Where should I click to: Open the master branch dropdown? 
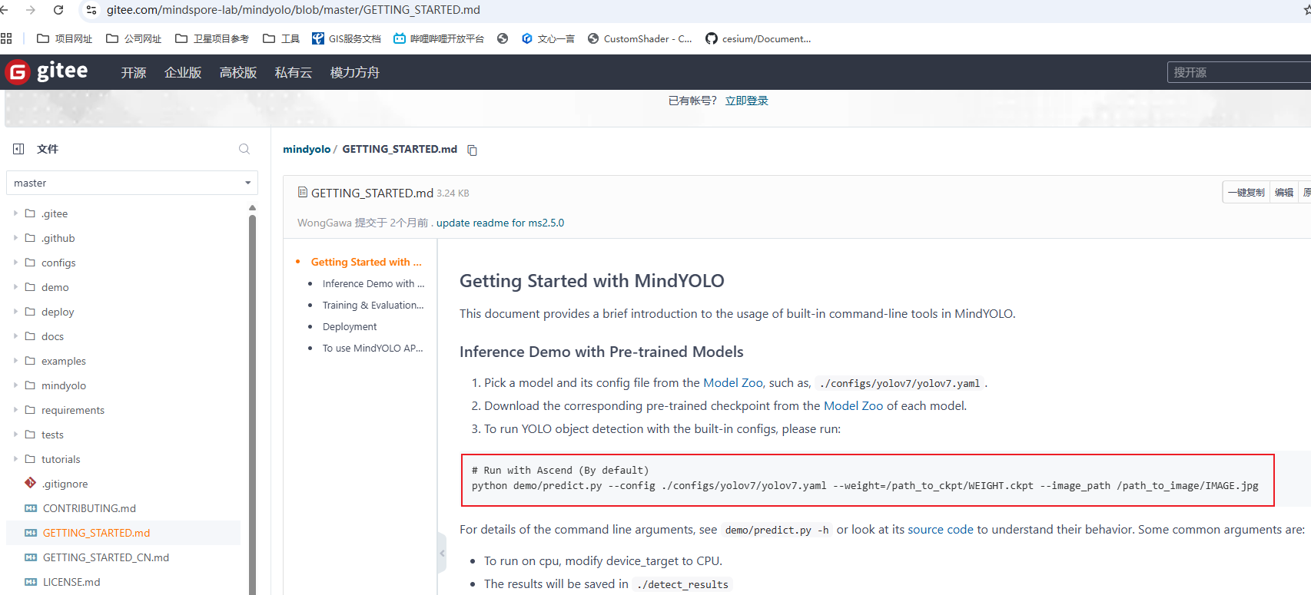[132, 183]
